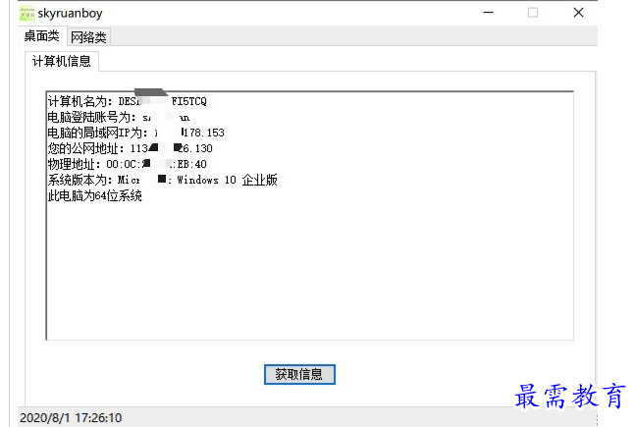634x427 pixels.
Task: Click the disabled maximize button
Action: click(x=533, y=13)
